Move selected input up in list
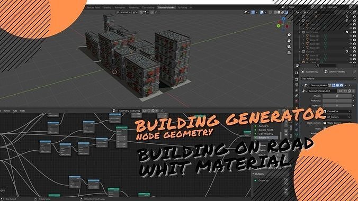Image resolution: width=358 pixels, height=201 pixels. click(x=286, y=131)
